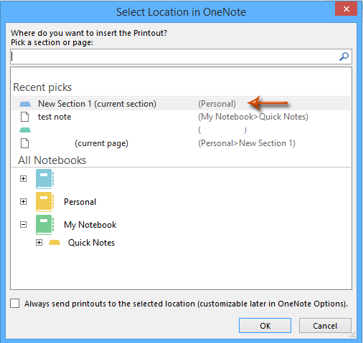Select the green My Notebook icon
This screenshot has width=363, height=343.
point(44,225)
